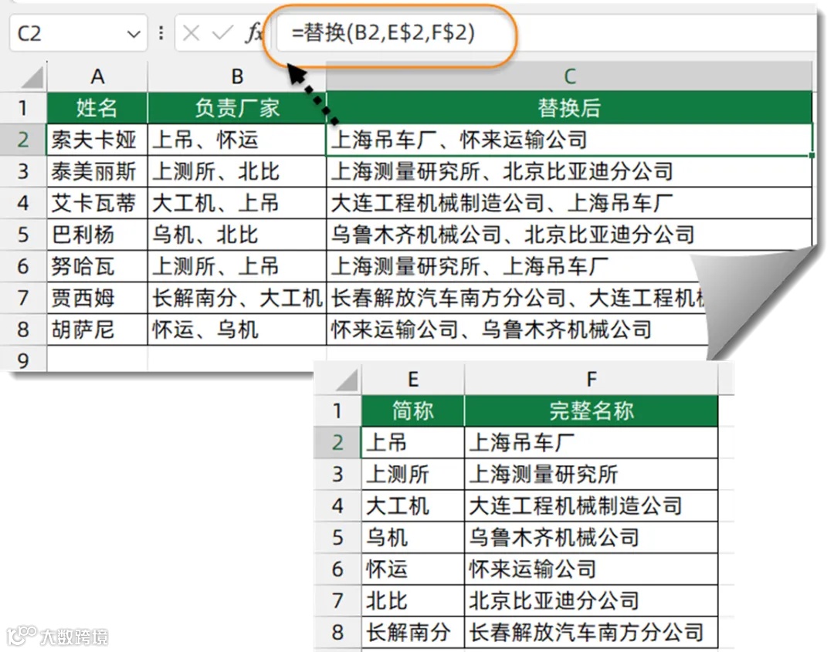Select column F header in the lower table
834x652 pixels.
592,380
